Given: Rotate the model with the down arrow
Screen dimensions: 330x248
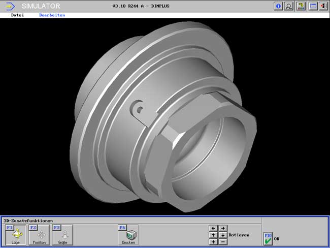Looking at the screenshot, I should [222, 235].
